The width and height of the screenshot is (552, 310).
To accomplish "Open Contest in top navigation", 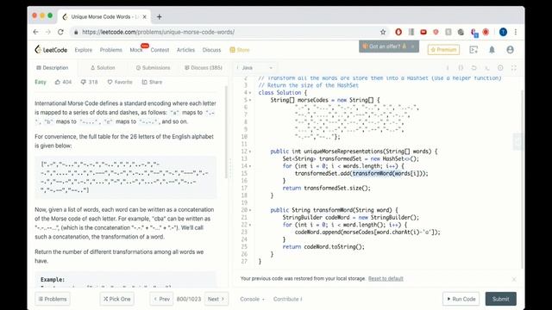I will 160,50.
